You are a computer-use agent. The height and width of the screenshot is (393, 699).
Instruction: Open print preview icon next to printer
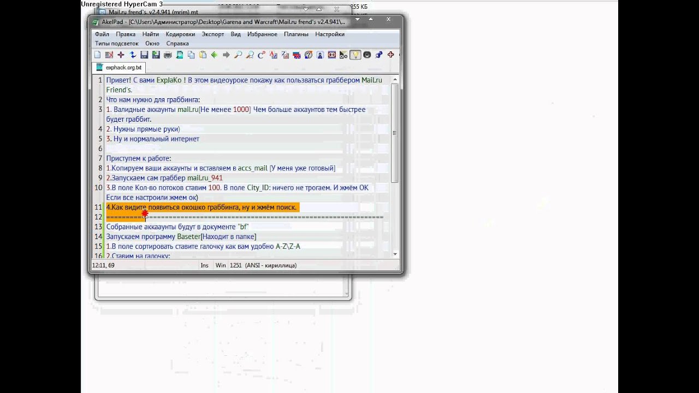coord(180,55)
